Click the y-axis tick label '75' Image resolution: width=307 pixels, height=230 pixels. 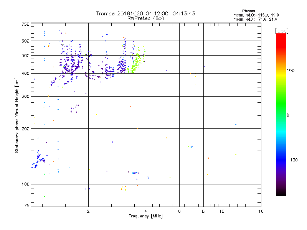27,205
